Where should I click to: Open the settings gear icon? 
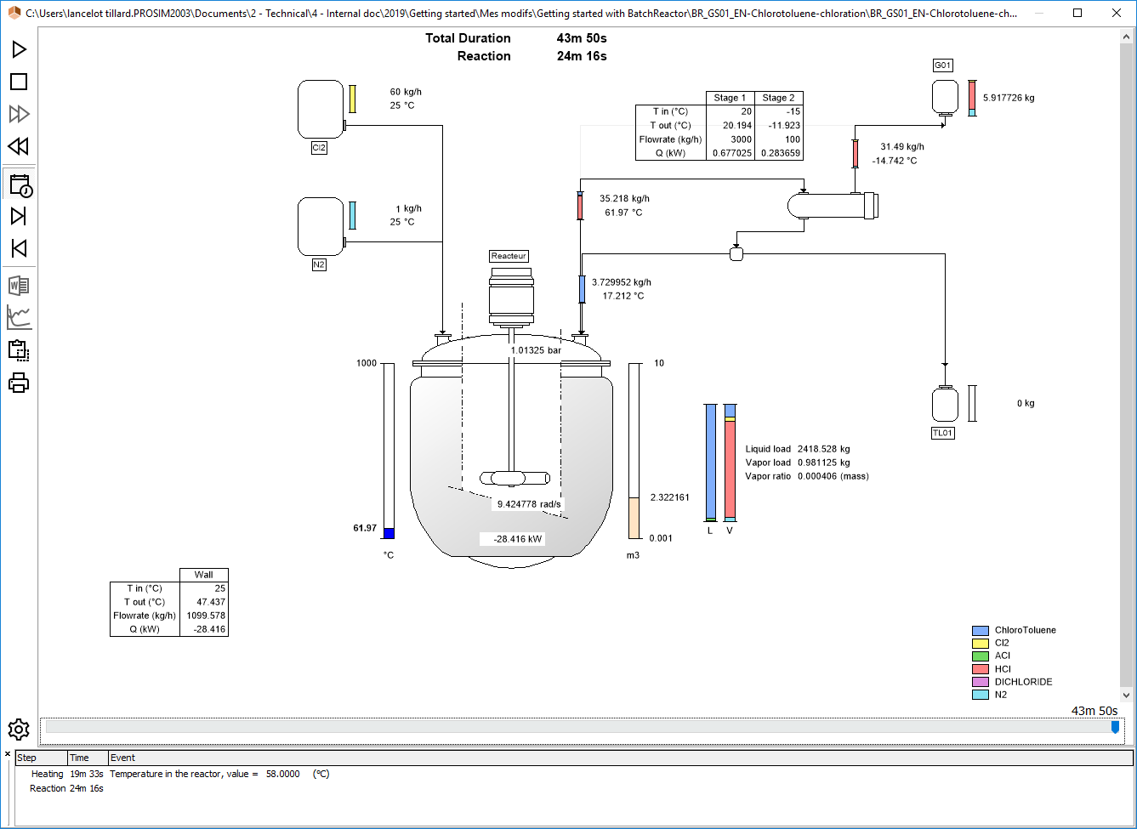pyautogui.click(x=19, y=729)
